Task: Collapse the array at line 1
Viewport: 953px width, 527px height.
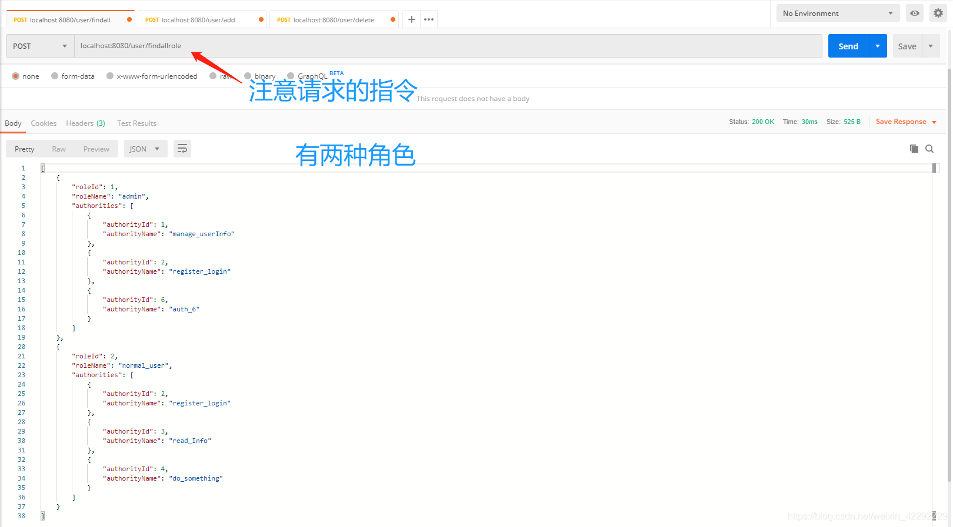Action: click(42, 168)
